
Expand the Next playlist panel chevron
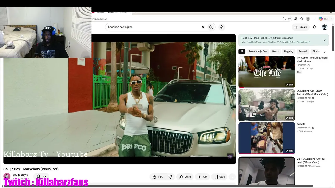coord(324,40)
